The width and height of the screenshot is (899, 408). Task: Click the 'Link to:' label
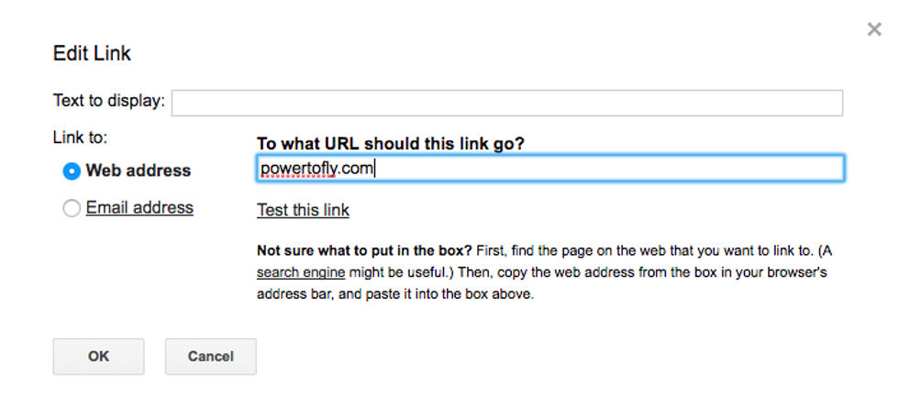[80, 138]
